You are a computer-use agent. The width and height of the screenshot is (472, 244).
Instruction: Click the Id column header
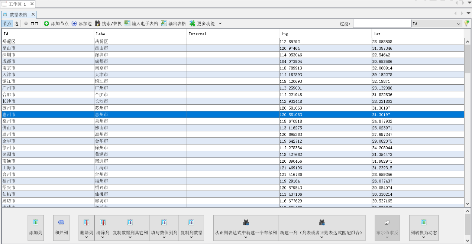[48, 34]
